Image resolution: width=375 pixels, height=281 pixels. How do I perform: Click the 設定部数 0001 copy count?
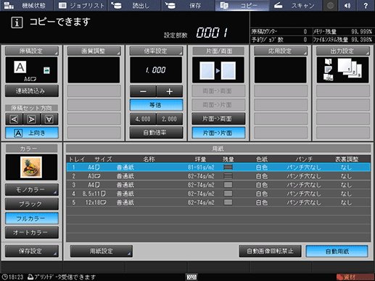[x=196, y=33]
